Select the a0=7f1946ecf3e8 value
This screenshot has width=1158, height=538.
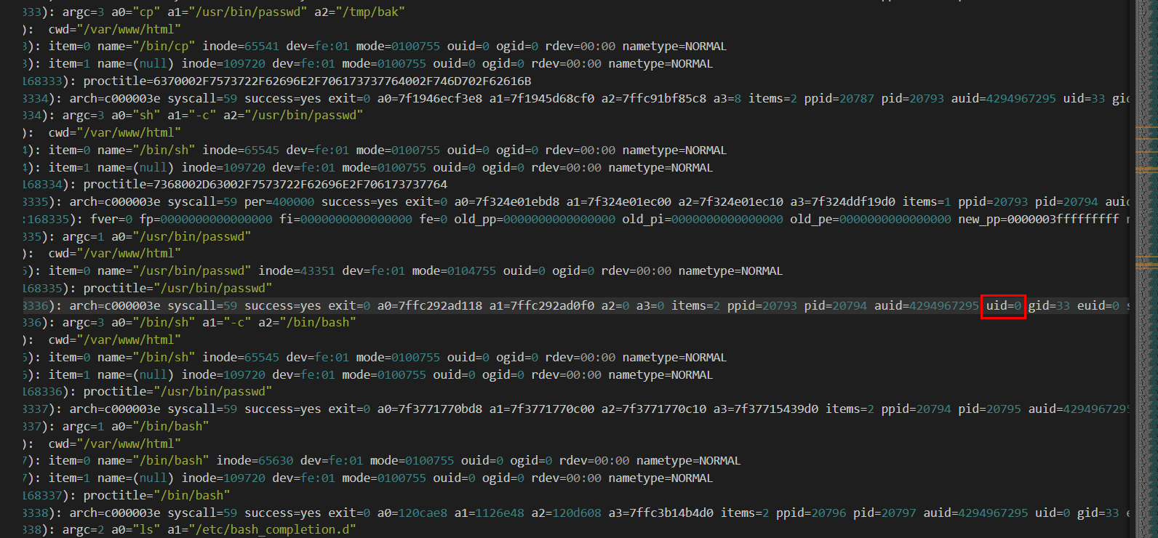pos(430,98)
